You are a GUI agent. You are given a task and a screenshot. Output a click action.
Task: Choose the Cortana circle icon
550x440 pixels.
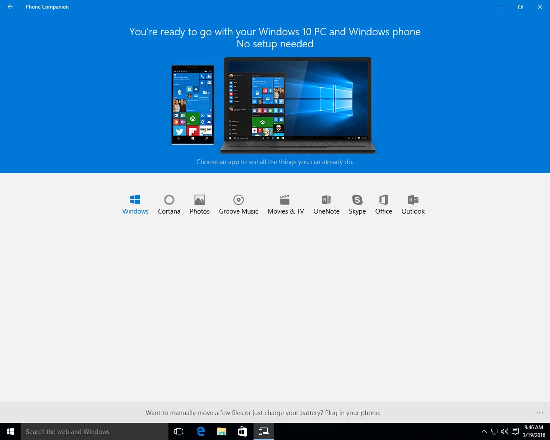(169, 200)
